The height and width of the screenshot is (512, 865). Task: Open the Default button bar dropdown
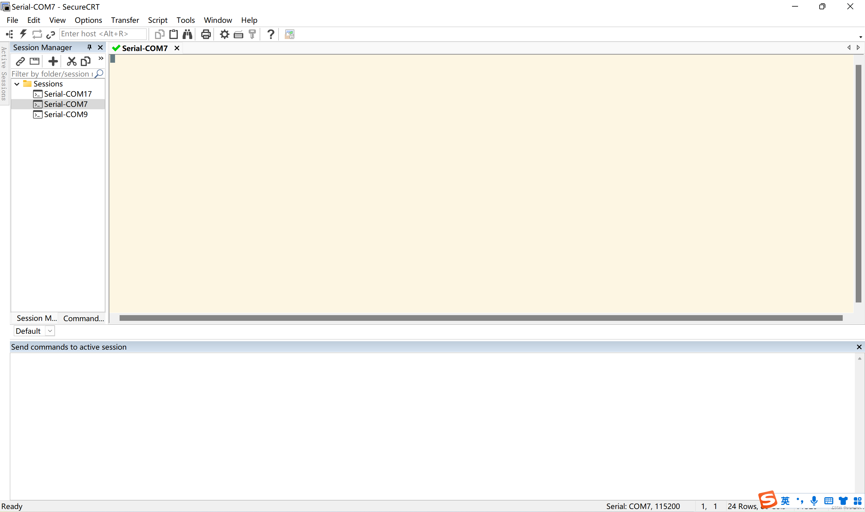[50, 331]
